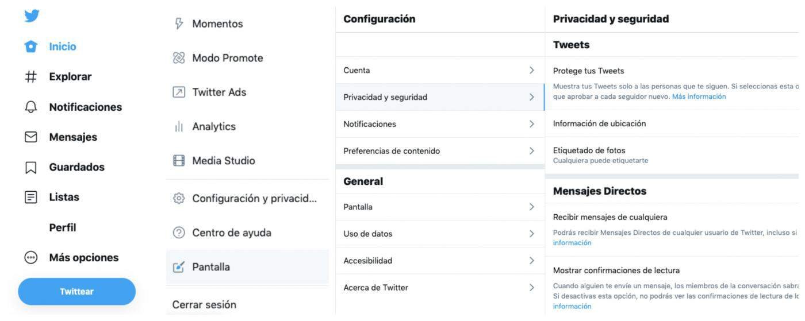
Task: Expand the Uso de datos chevron
Action: [532, 234]
